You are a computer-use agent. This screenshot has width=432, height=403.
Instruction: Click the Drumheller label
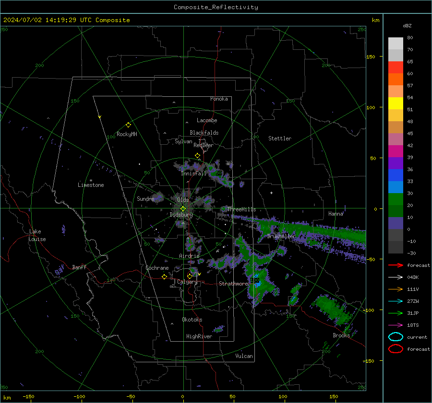pos(281,236)
